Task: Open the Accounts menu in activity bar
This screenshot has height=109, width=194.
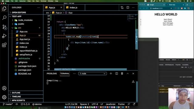Action: click(4, 88)
